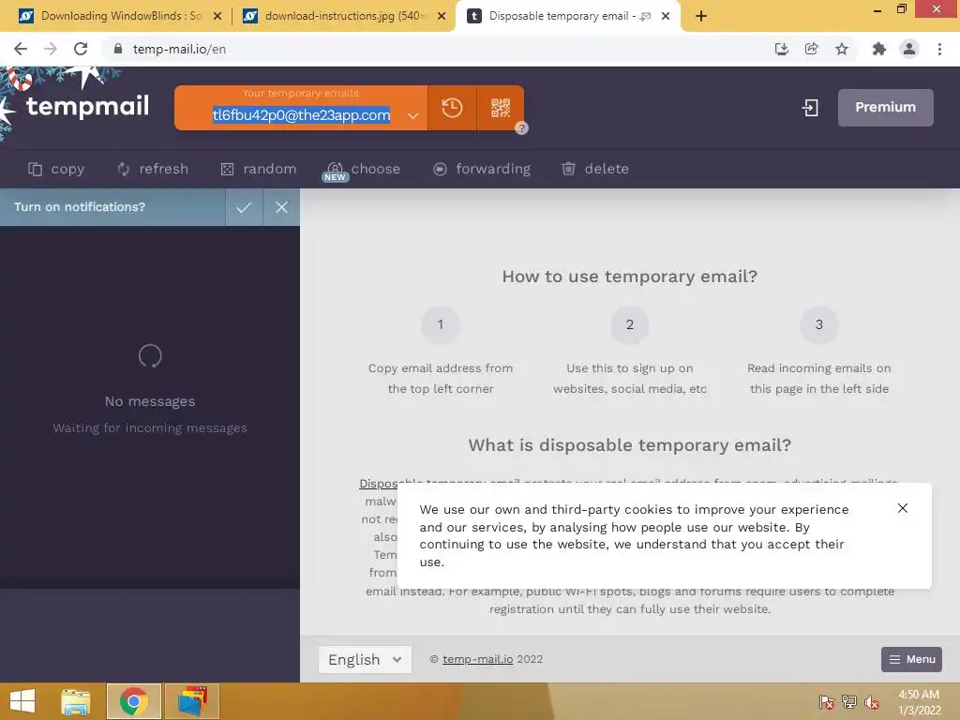The image size is (960, 720).
Task: Click the muted volume tray icon
Action: [871, 702]
